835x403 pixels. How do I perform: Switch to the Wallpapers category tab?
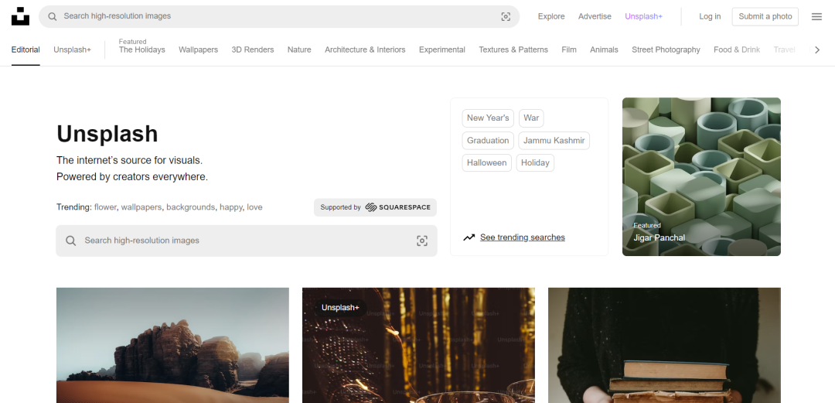coord(198,50)
